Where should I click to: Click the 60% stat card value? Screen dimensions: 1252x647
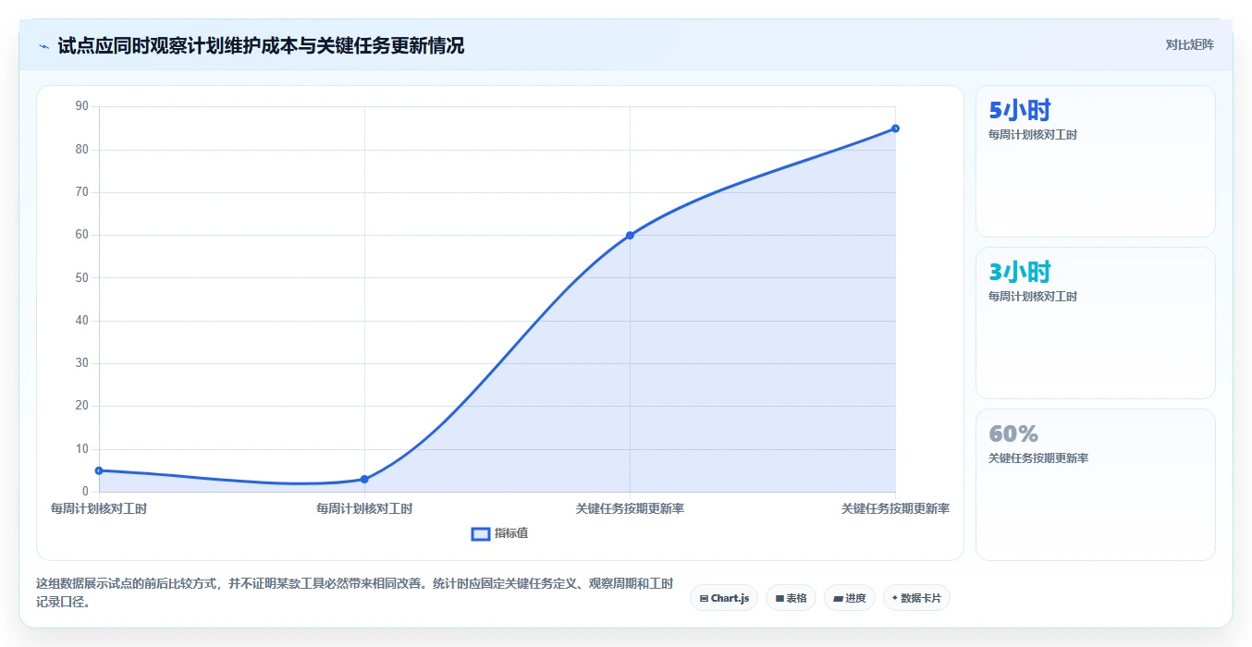(1013, 434)
